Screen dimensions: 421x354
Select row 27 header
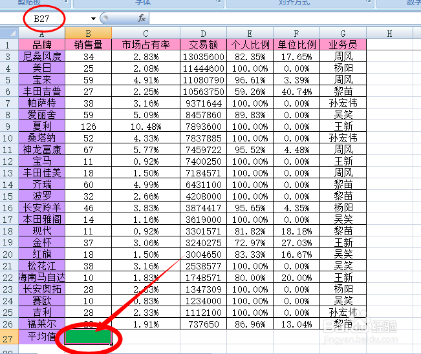point(9,337)
